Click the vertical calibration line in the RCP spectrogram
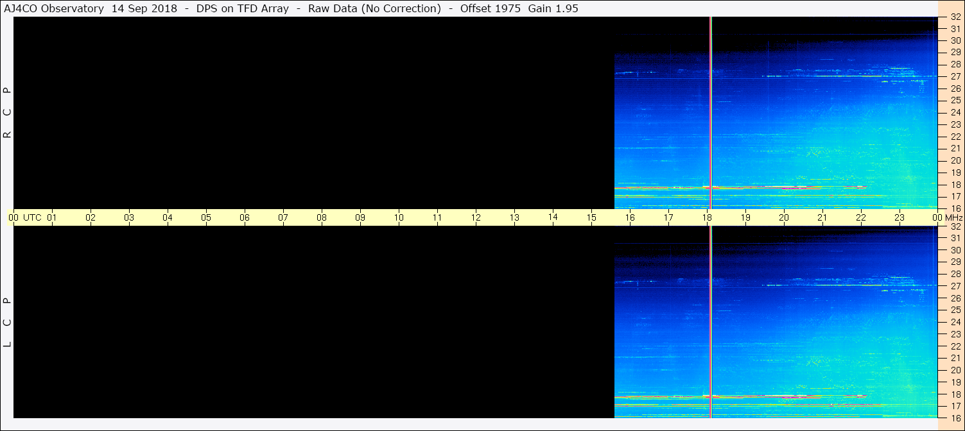This screenshot has height=431, width=965. coord(711,112)
